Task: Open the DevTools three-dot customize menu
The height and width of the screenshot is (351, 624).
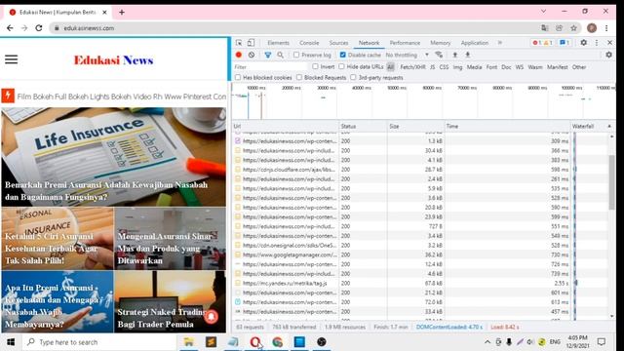Action: coord(596,43)
